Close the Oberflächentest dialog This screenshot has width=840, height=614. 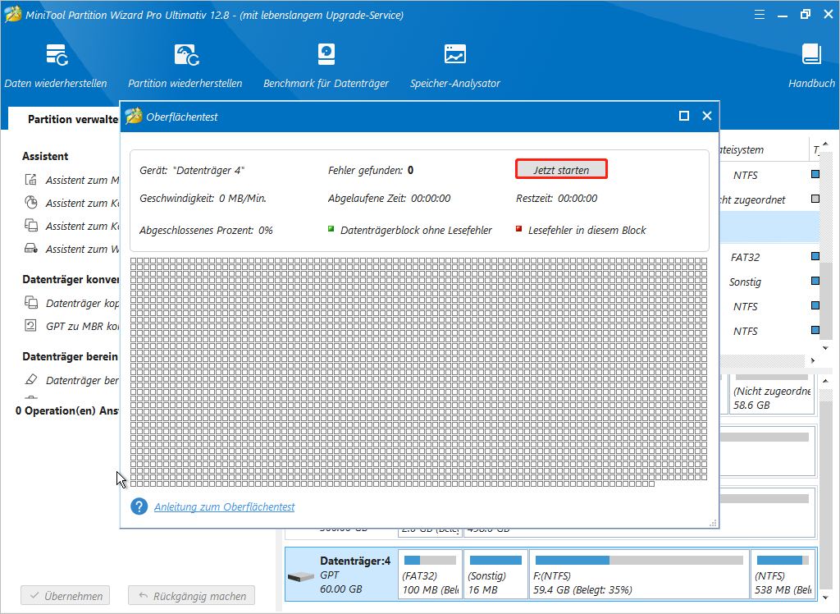click(707, 116)
